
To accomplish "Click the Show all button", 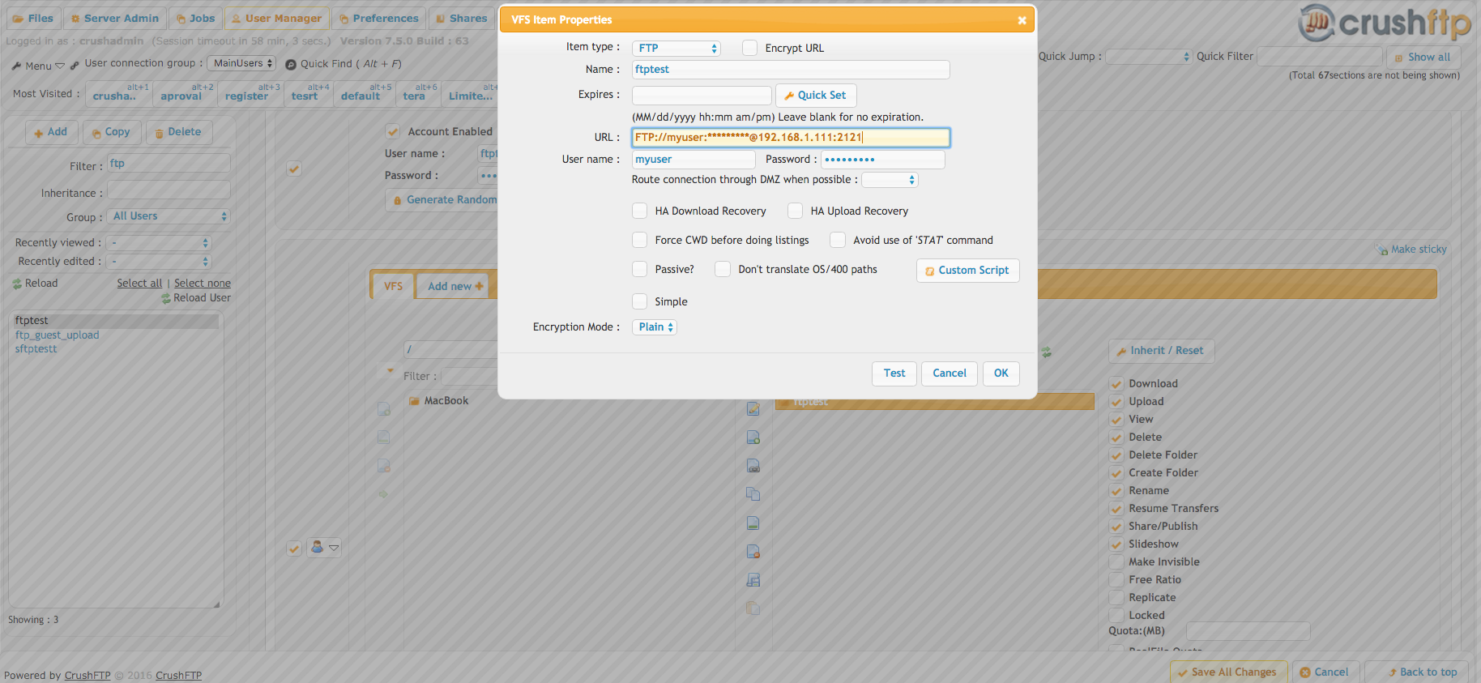I will point(1423,58).
